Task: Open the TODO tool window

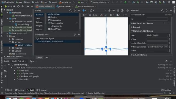Action: tap(8, 90)
